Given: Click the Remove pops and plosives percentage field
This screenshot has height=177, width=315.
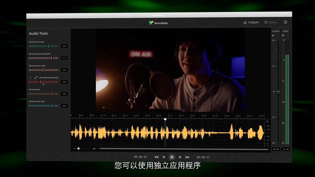Looking at the screenshot, I should 64,58.
